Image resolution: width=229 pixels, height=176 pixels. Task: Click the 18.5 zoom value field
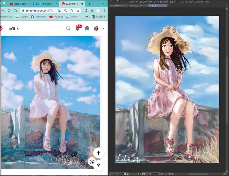[126, 174]
